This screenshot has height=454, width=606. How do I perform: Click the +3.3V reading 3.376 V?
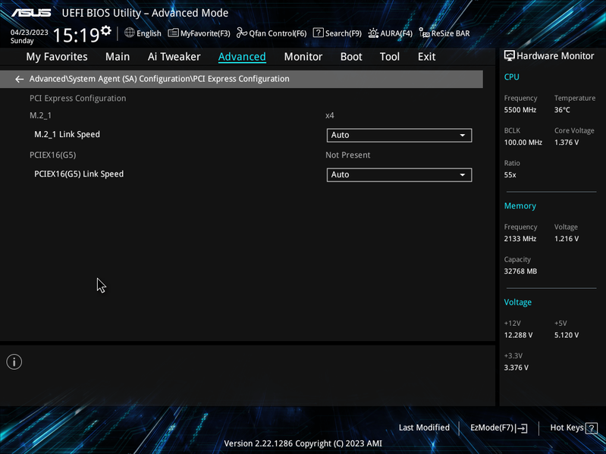click(x=517, y=368)
